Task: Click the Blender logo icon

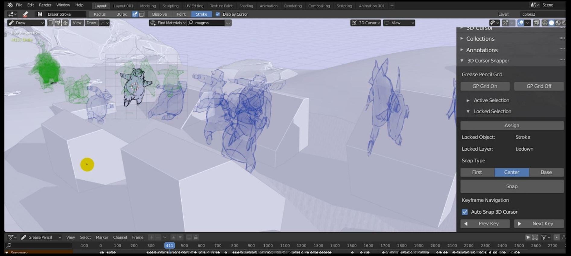Action: pos(10,5)
